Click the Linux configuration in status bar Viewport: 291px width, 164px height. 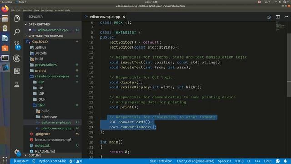tap(268, 161)
